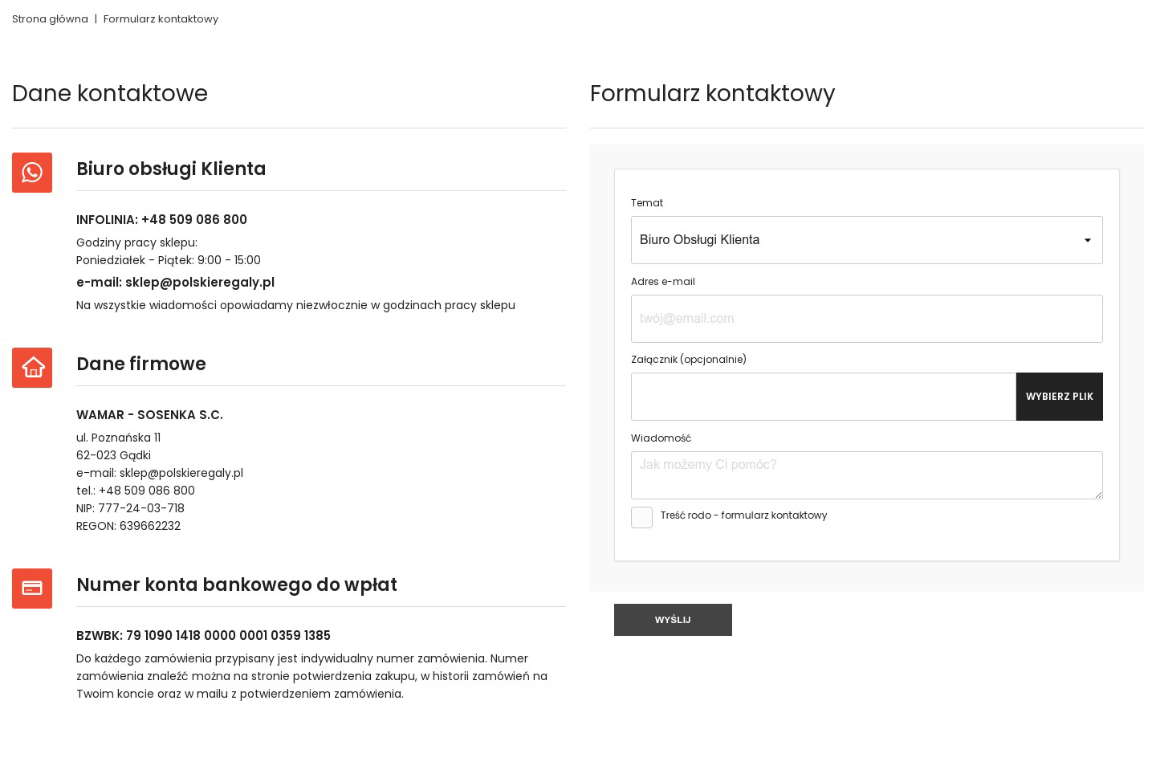Viewport: 1156px width, 770px height.
Task: Click the orange house icon
Action: [32, 368]
